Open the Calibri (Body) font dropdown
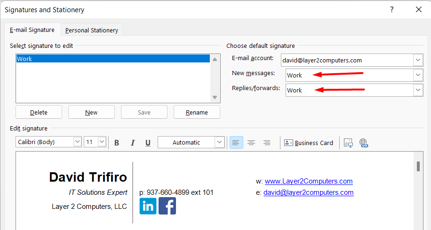Viewport: 431px width, 230px height. (77, 142)
